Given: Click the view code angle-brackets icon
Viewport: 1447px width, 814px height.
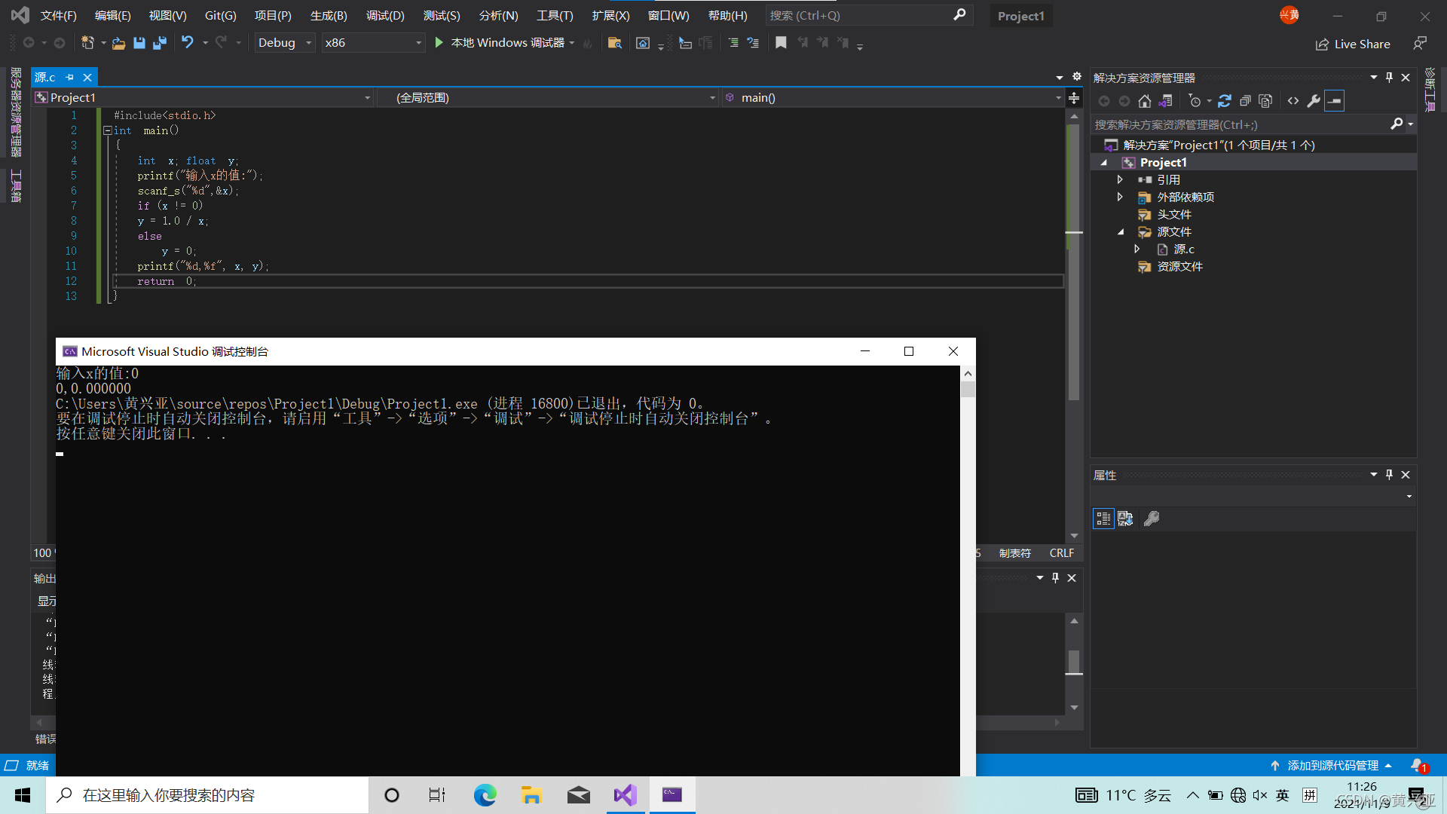Looking at the screenshot, I should pos(1293,101).
